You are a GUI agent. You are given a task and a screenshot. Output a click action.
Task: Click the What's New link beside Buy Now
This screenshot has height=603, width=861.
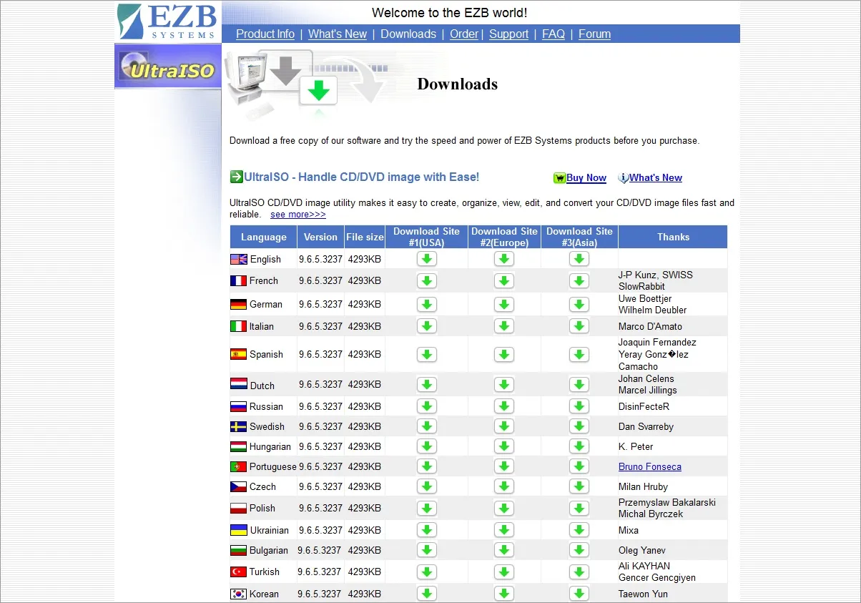656,178
